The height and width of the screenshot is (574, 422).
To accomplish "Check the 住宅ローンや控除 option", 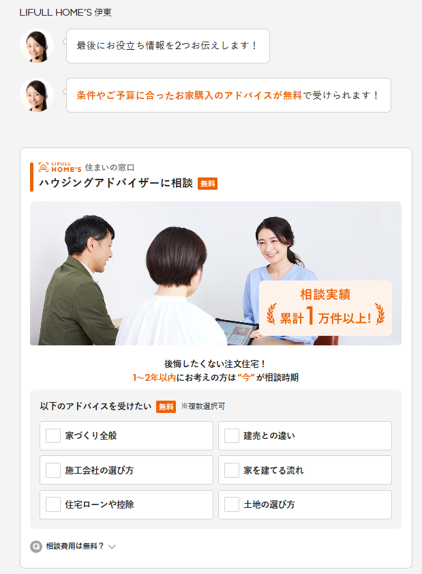I will [53, 504].
